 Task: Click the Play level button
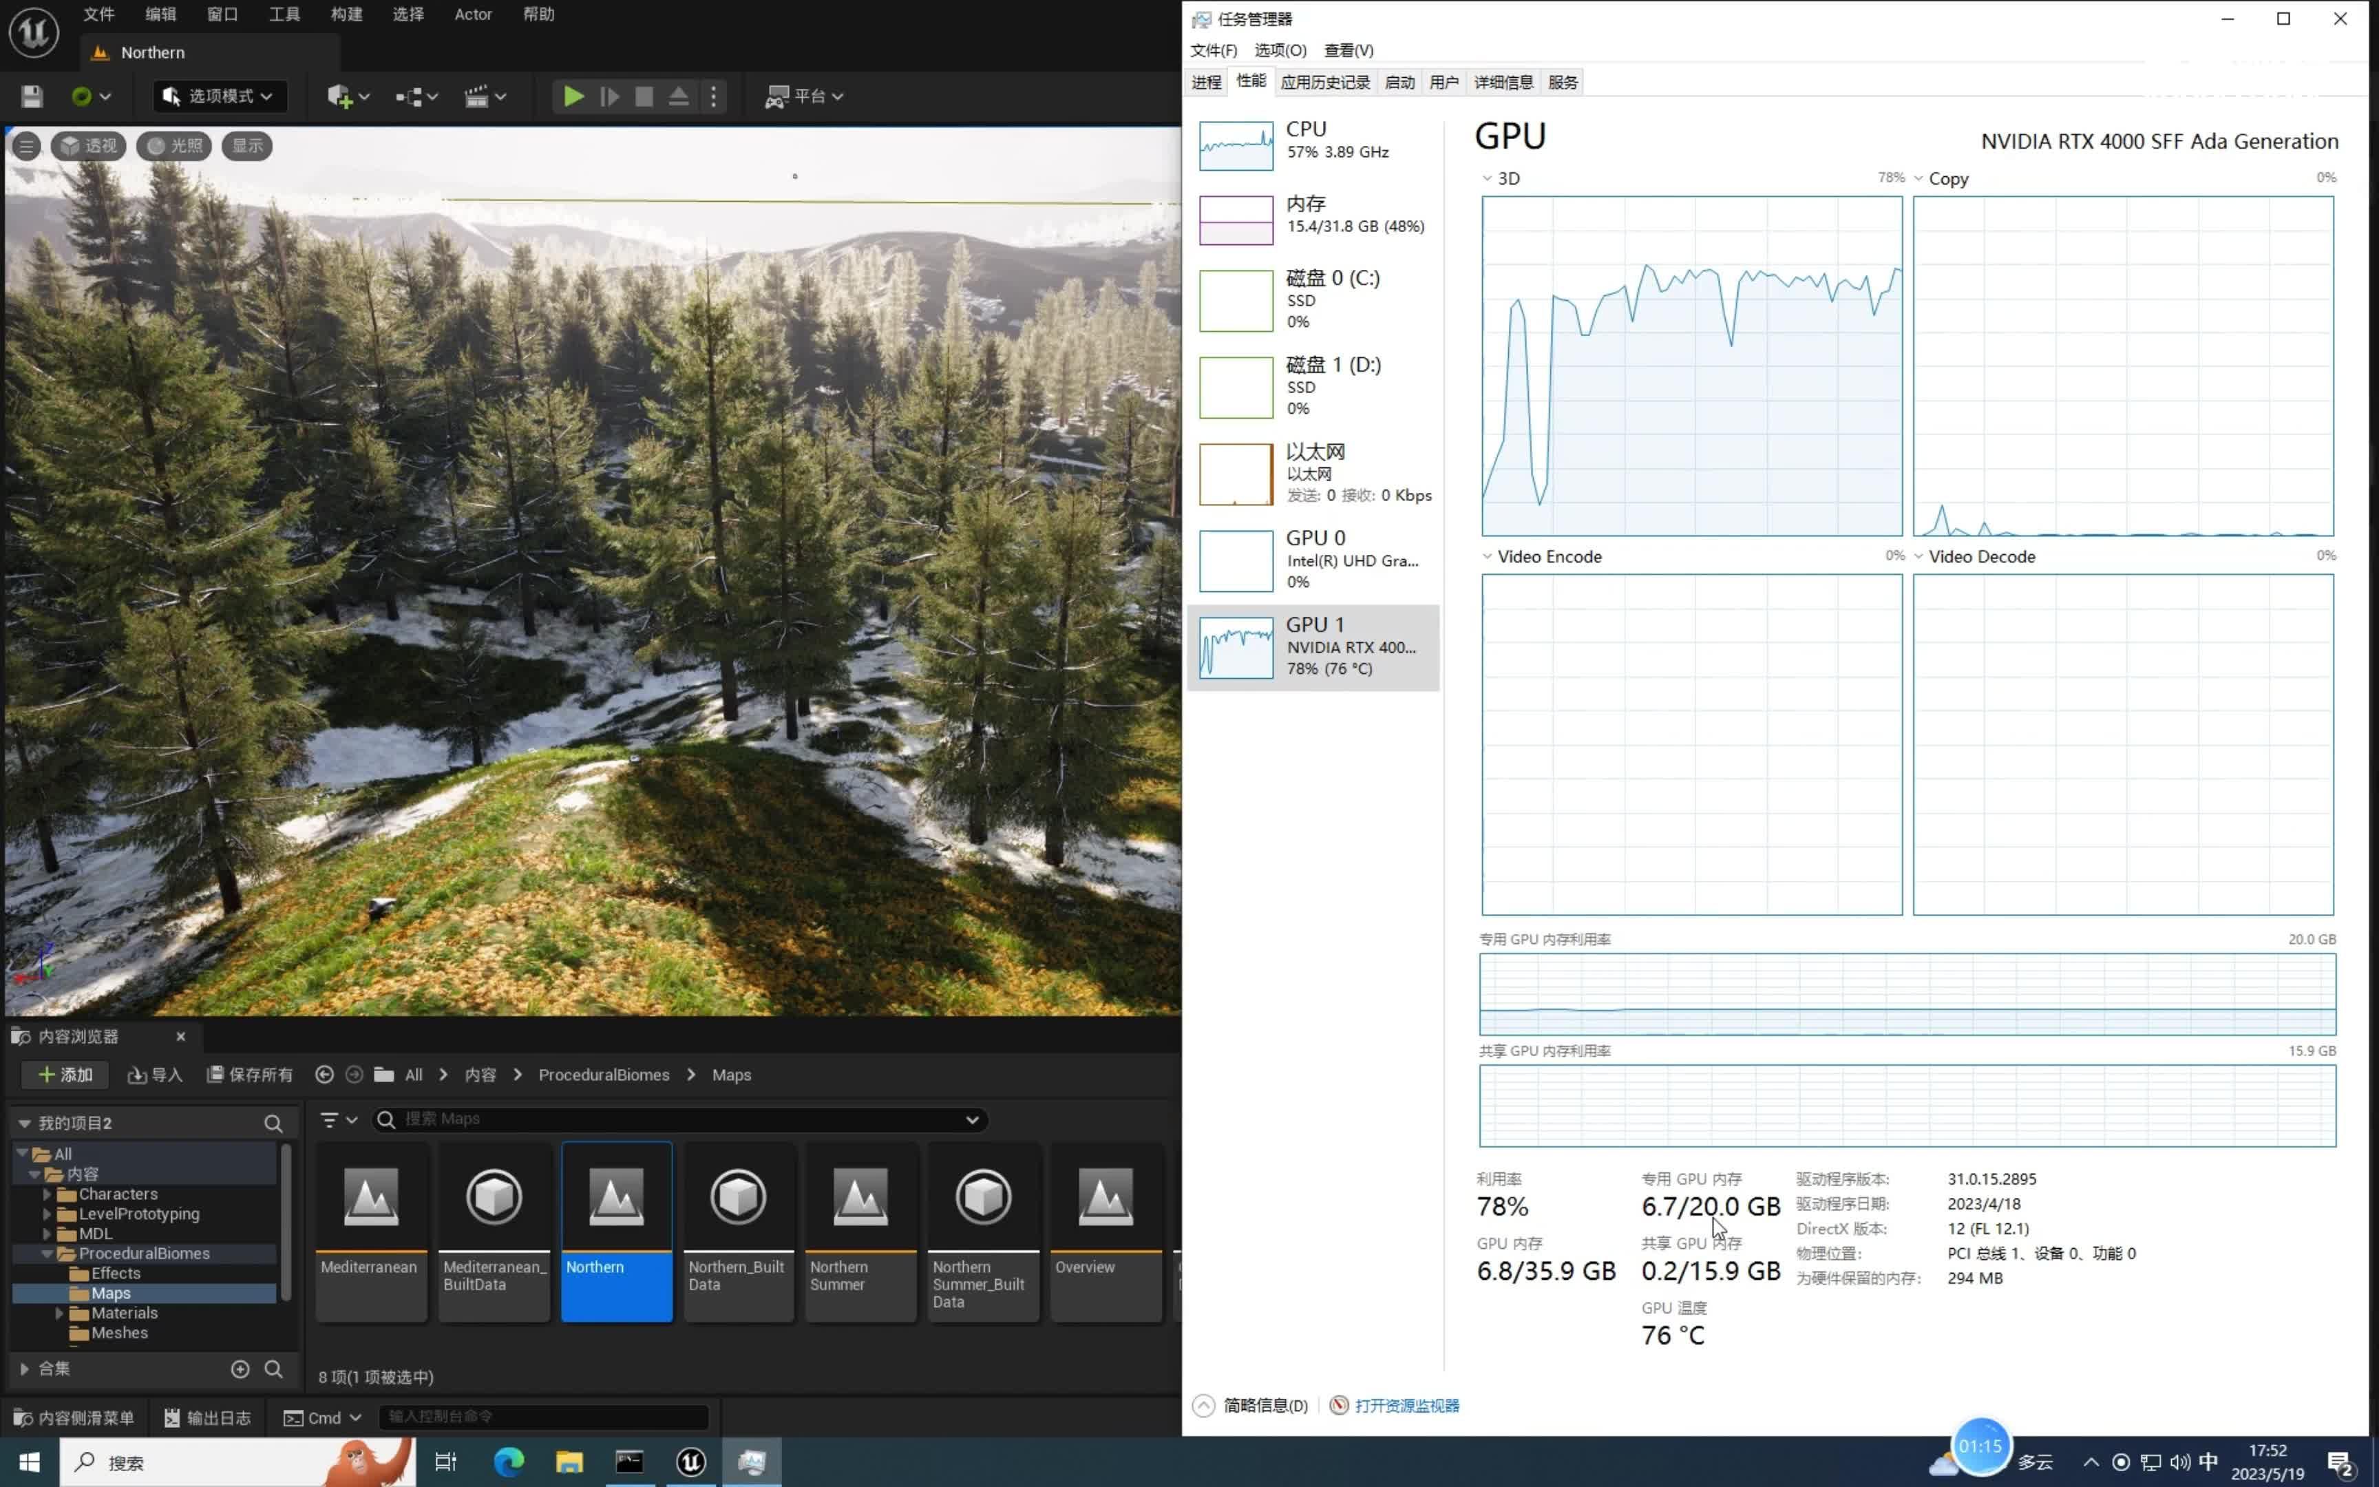click(x=573, y=96)
